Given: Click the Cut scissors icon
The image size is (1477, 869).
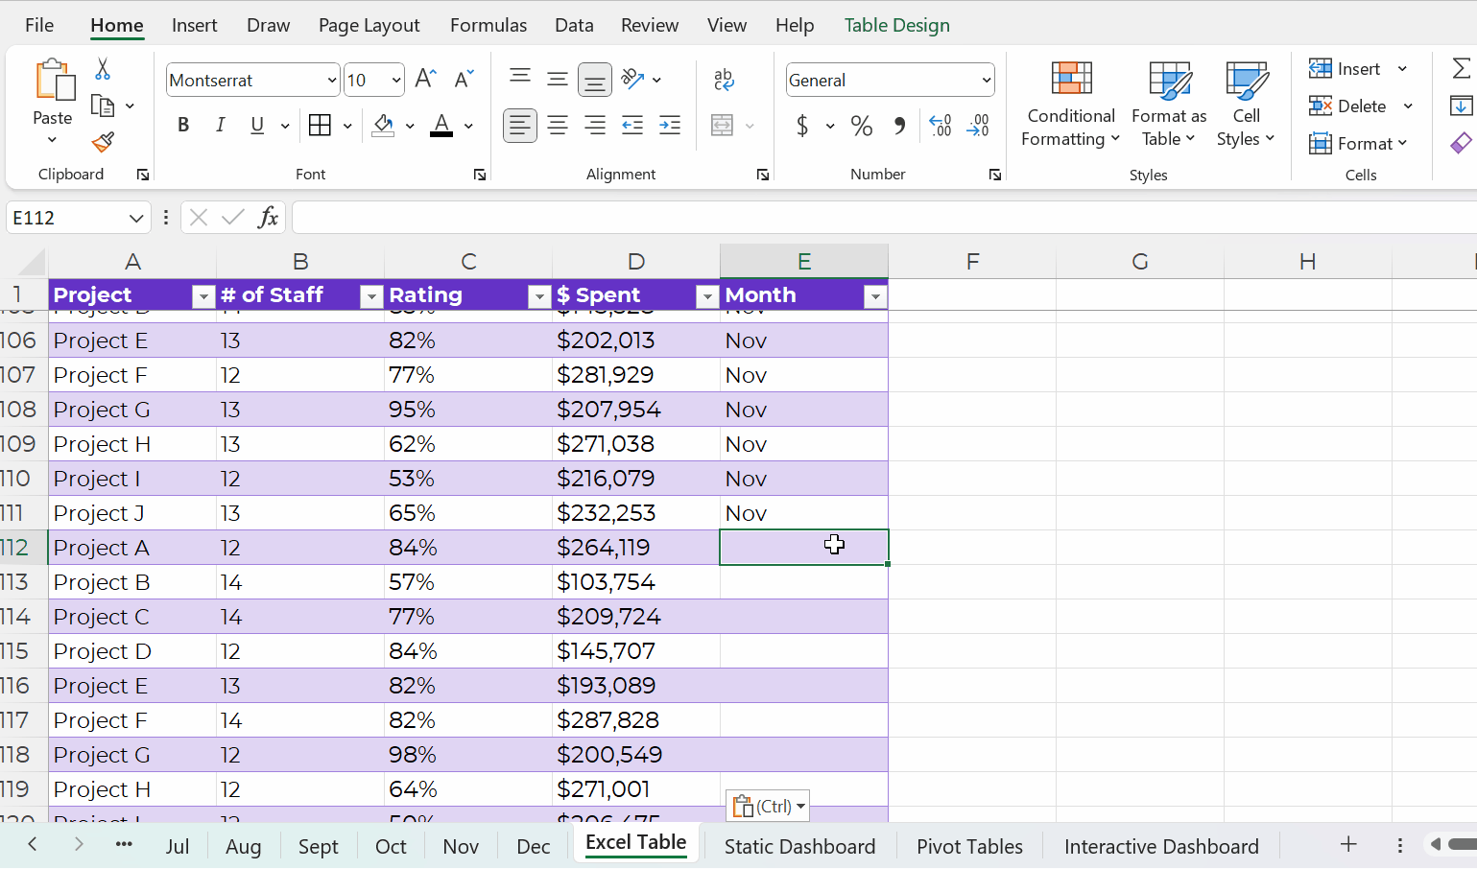Looking at the screenshot, I should (103, 69).
